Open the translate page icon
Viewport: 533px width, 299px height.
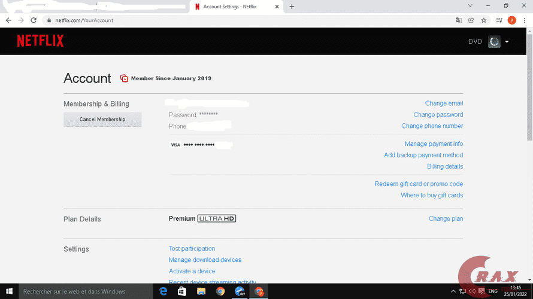pos(459,20)
